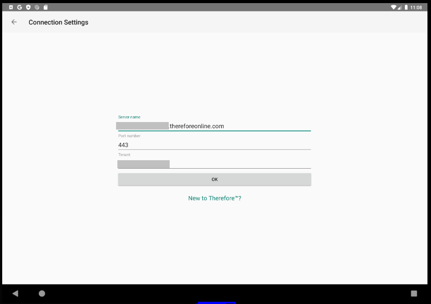The image size is (431, 304).
Task: Open recent apps with the square navigation button
Action: [x=414, y=293]
